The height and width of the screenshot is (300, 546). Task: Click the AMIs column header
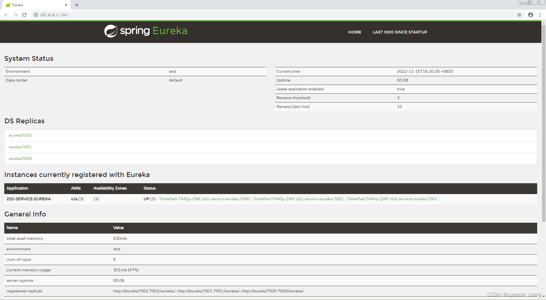pyautogui.click(x=76, y=188)
